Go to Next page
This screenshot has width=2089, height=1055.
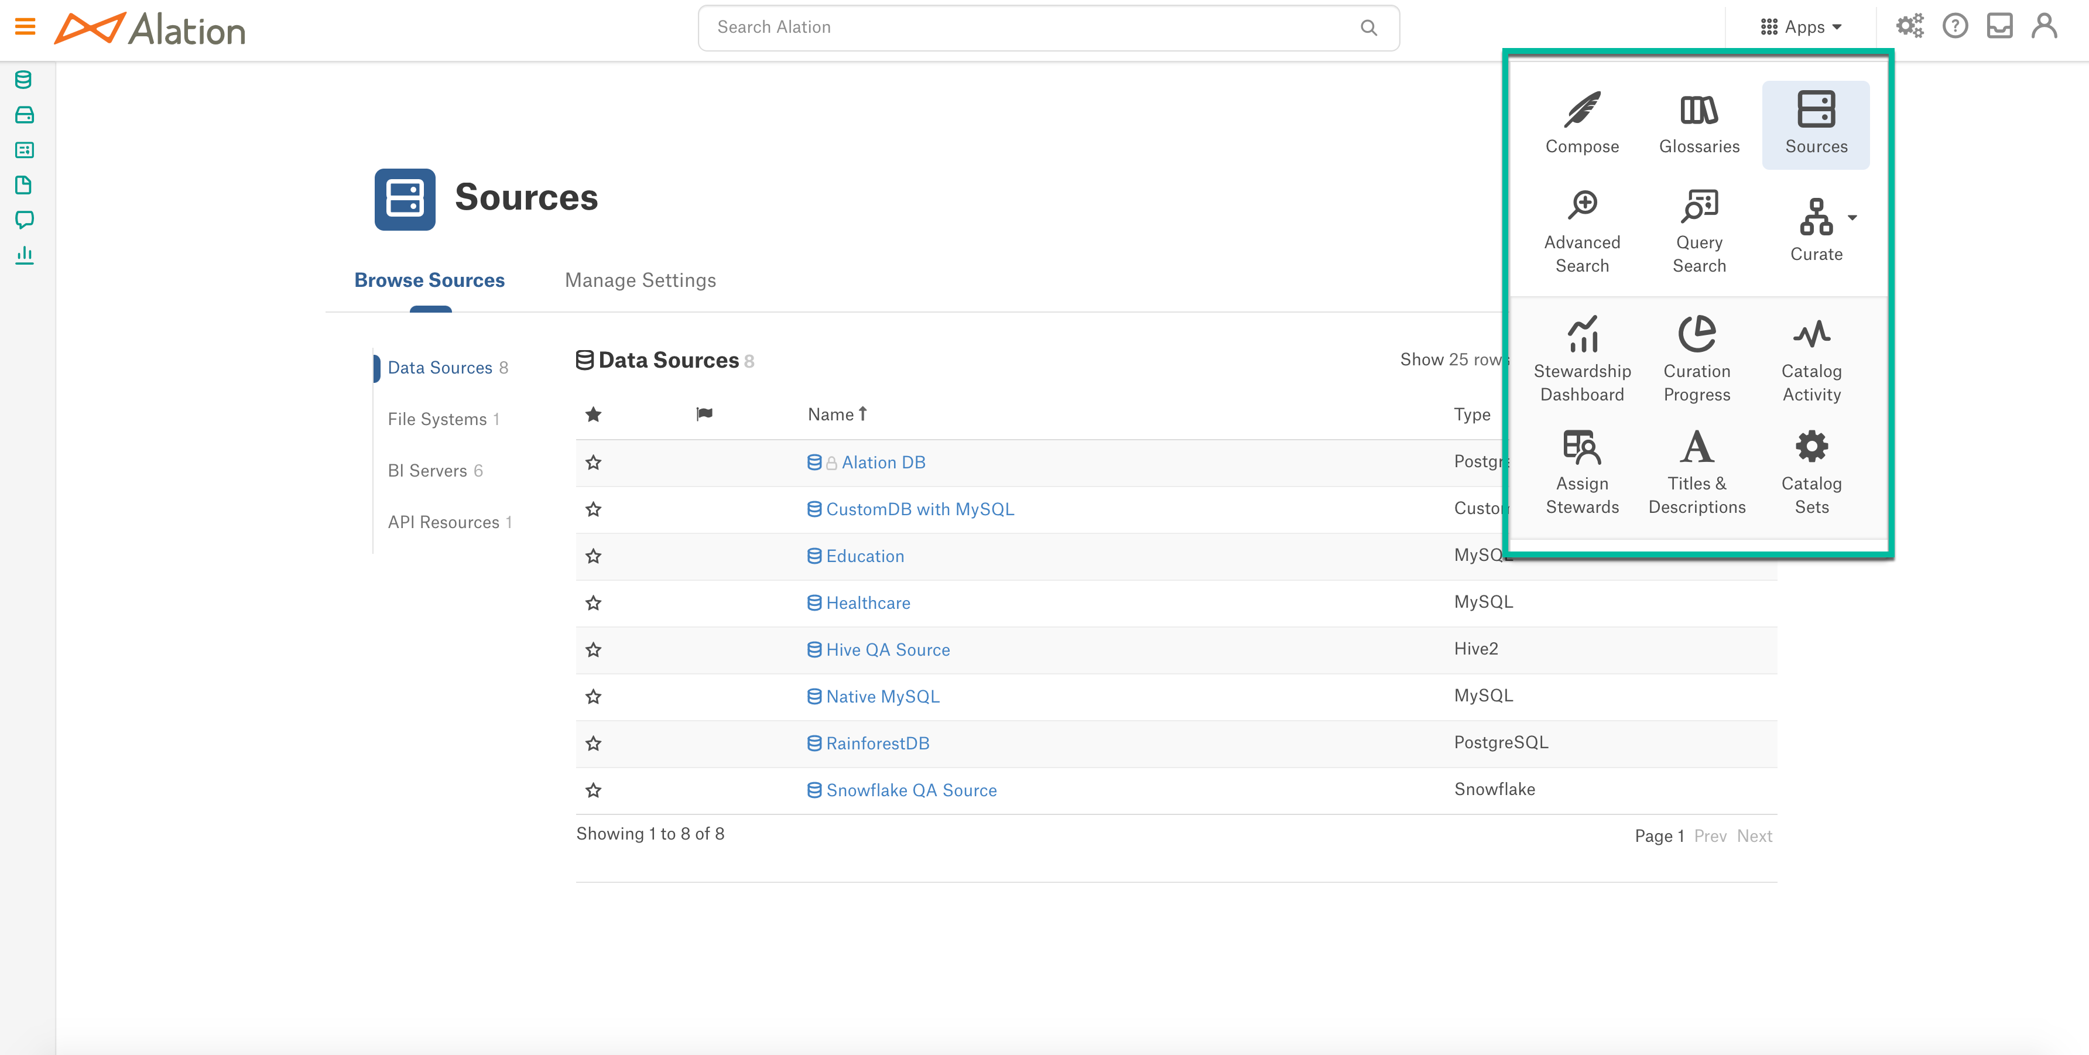tap(1754, 836)
